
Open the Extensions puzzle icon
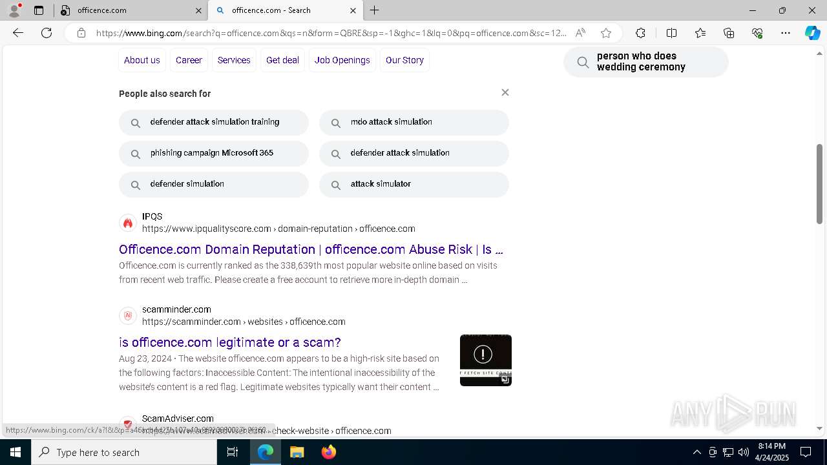(x=640, y=33)
